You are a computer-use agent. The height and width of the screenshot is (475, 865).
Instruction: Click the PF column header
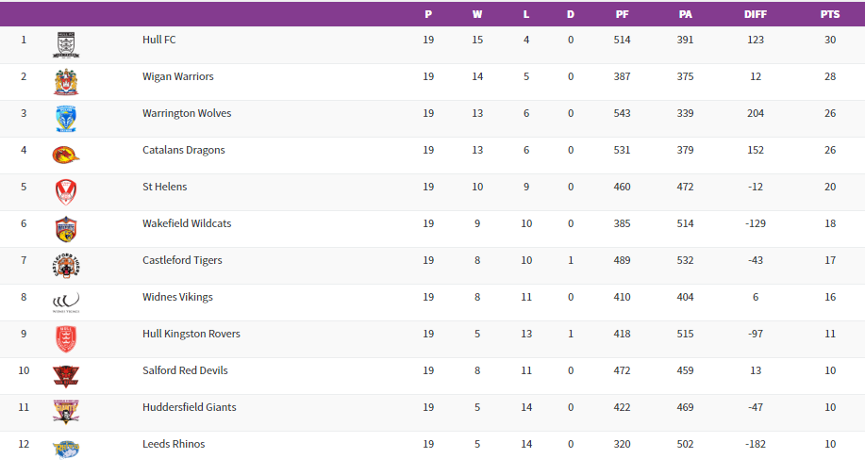pyautogui.click(x=623, y=14)
